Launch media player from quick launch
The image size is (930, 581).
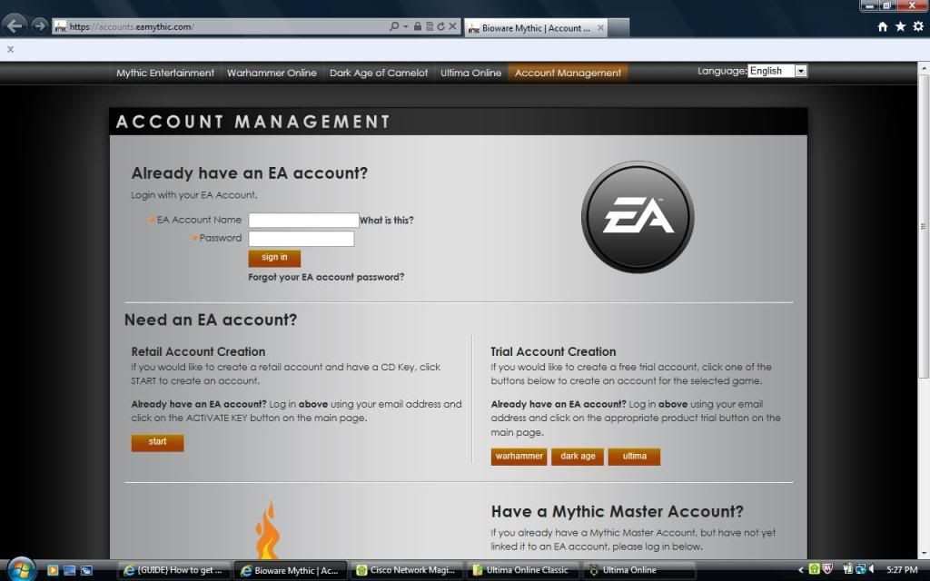(53, 570)
